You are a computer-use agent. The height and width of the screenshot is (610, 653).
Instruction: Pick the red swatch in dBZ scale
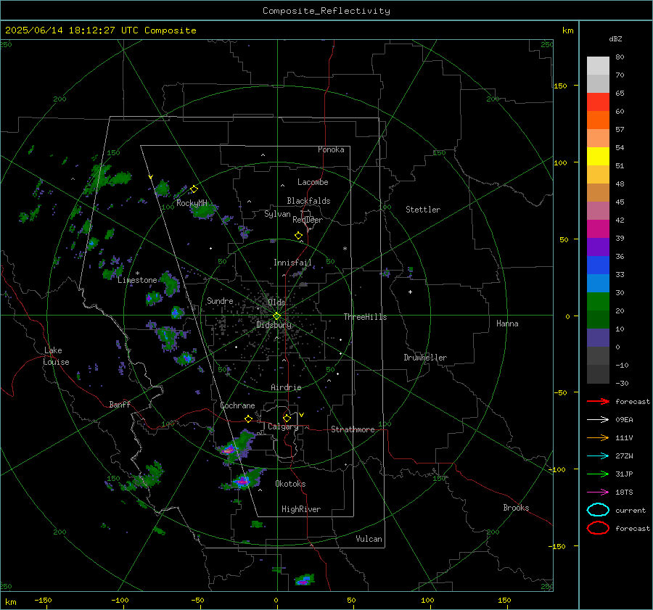598,102
